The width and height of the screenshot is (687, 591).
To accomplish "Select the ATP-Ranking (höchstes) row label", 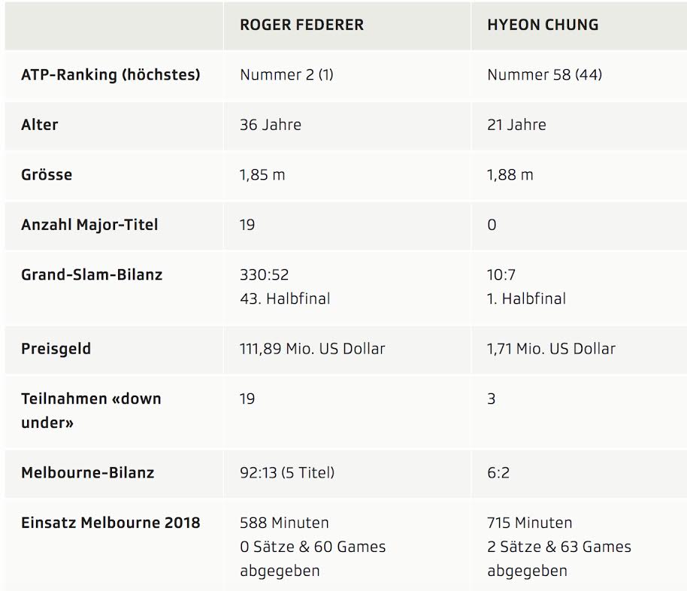I will (110, 75).
